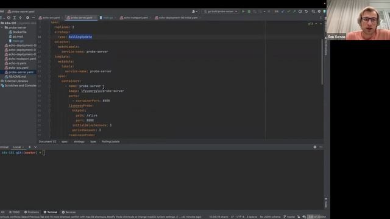
Task: Click the probe-server image line in the editor
Action: point(96,91)
